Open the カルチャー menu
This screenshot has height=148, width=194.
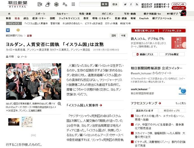coord(62,14)
